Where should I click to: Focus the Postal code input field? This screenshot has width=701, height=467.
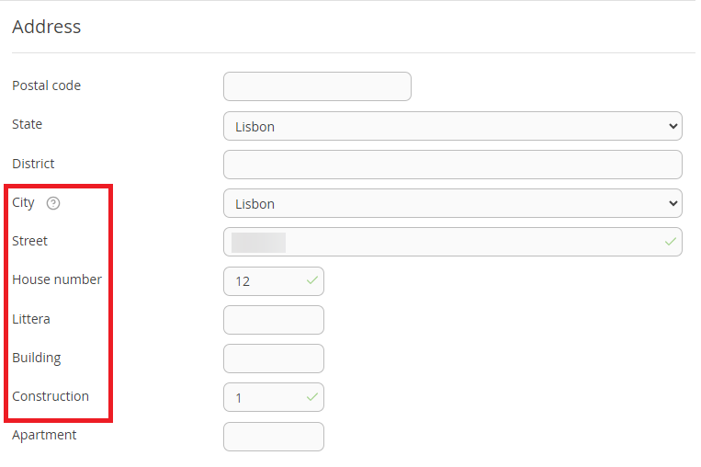click(x=317, y=86)
